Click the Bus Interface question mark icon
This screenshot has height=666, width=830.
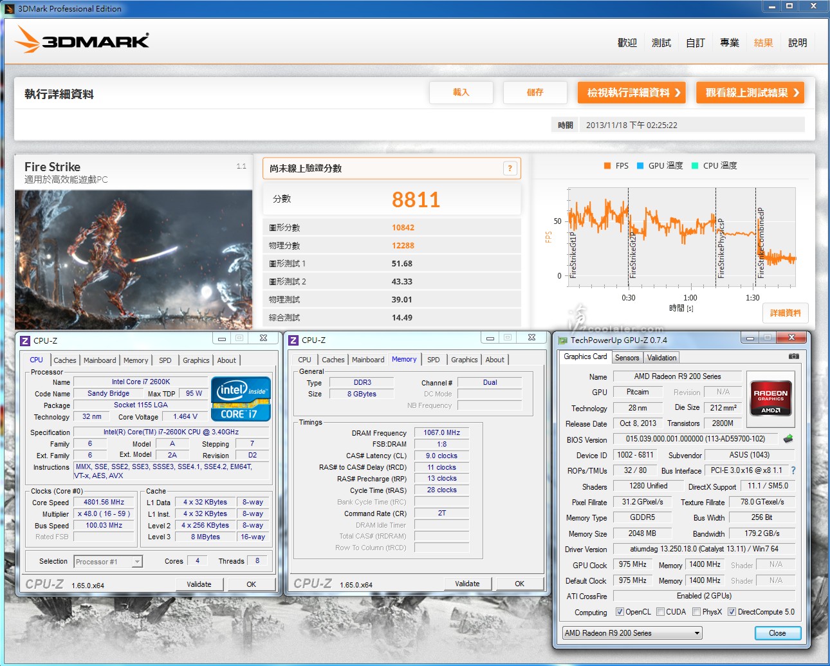(x=793, y=470)
